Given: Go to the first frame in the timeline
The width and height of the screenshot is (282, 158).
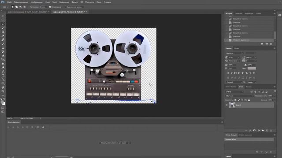Looking at the screenshot, I should (8, 127).
